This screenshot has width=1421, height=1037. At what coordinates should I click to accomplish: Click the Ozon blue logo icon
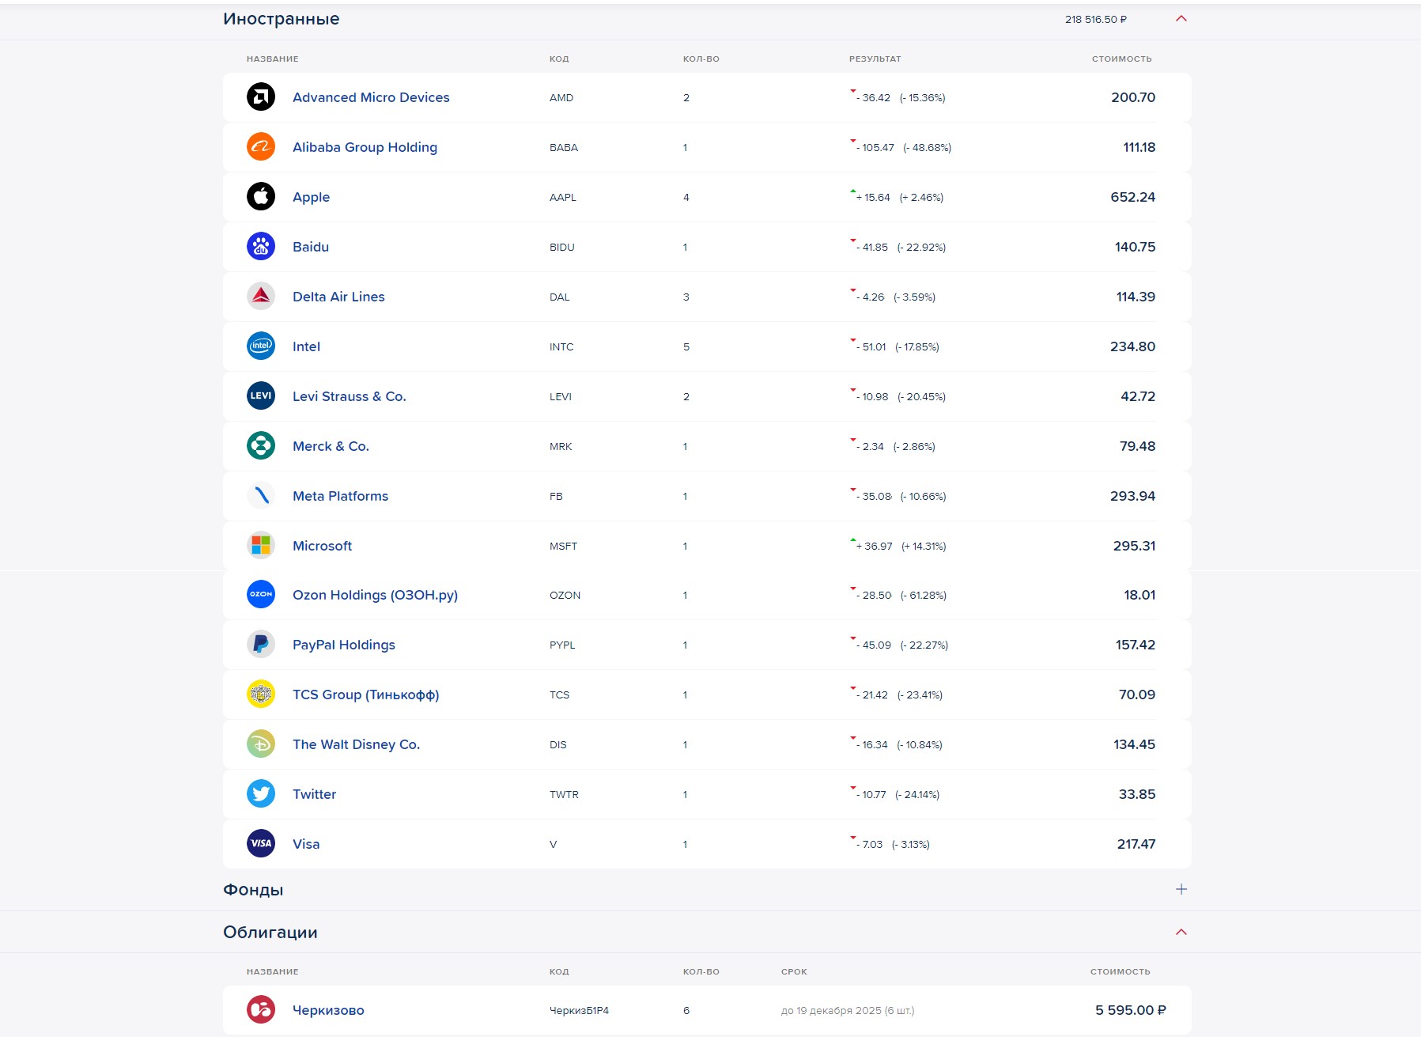point(261,595)
